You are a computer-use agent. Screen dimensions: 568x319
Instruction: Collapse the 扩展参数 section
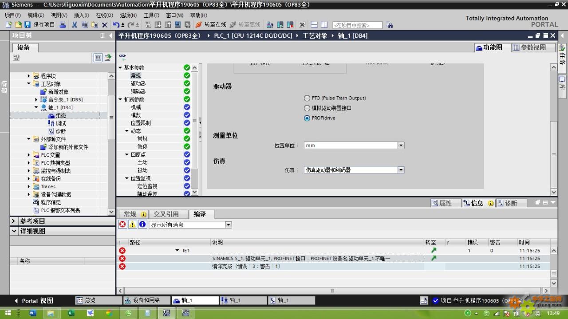(120, 99)
